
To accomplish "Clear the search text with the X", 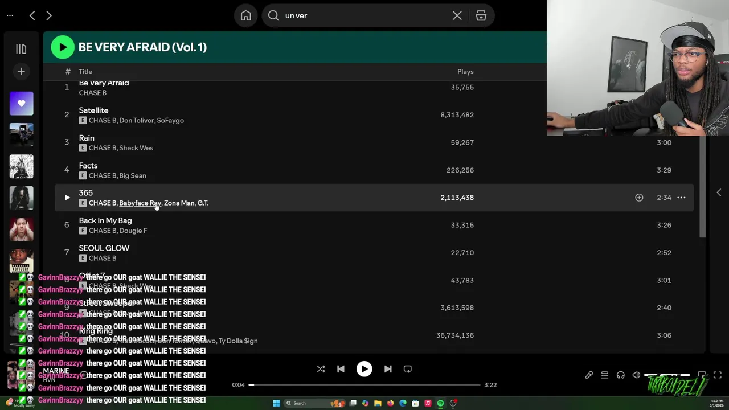I will click(457, 16).
